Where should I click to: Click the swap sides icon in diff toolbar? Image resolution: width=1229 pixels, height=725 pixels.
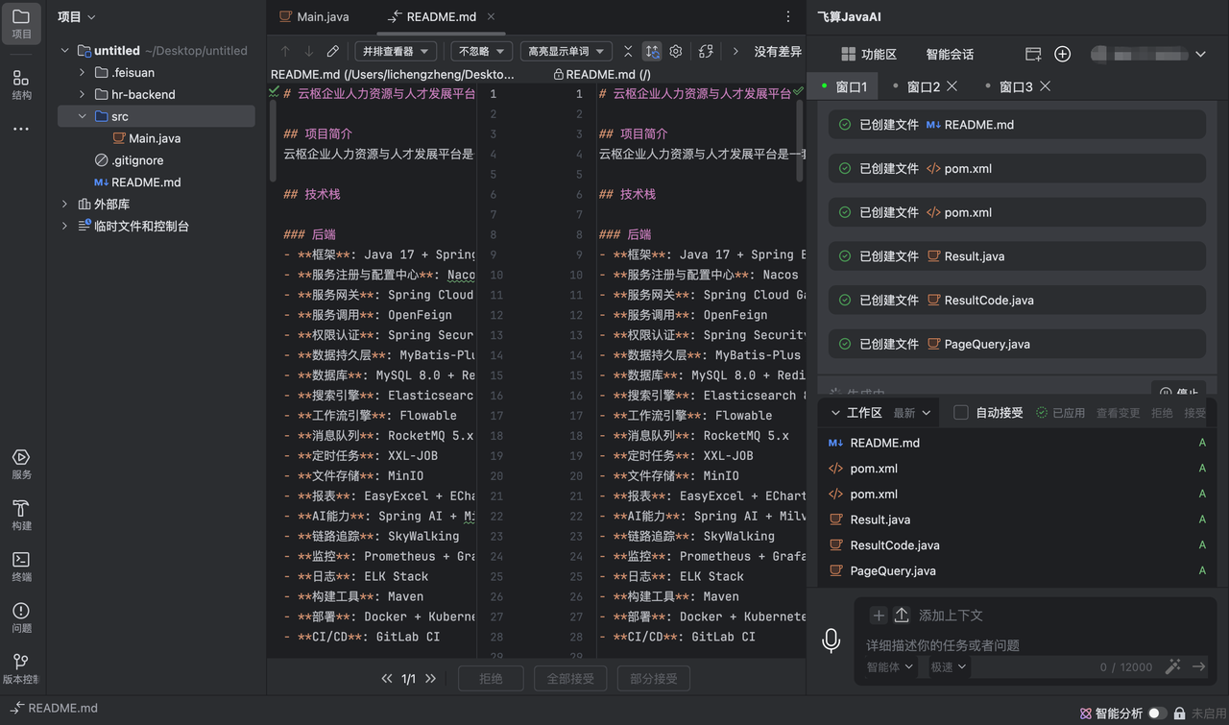point(706,51)
